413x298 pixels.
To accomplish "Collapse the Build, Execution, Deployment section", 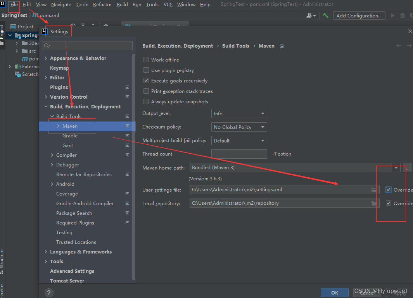I will click(x=46, y=107).
